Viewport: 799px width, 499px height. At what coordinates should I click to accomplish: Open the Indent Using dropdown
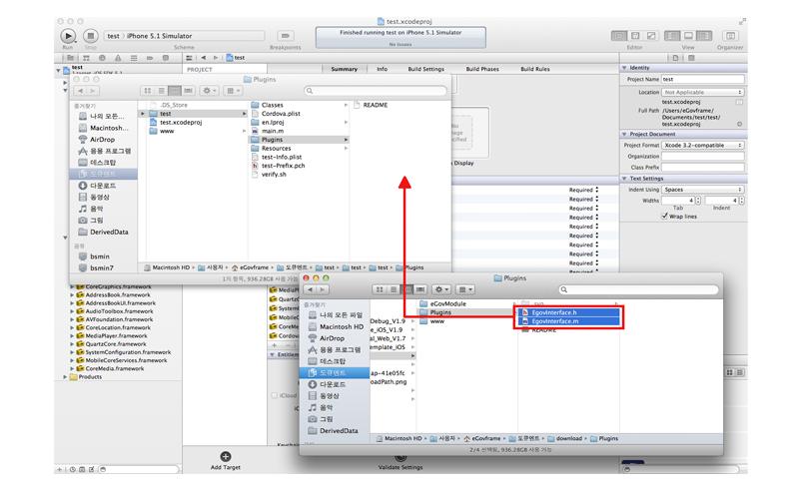(703, 190)
